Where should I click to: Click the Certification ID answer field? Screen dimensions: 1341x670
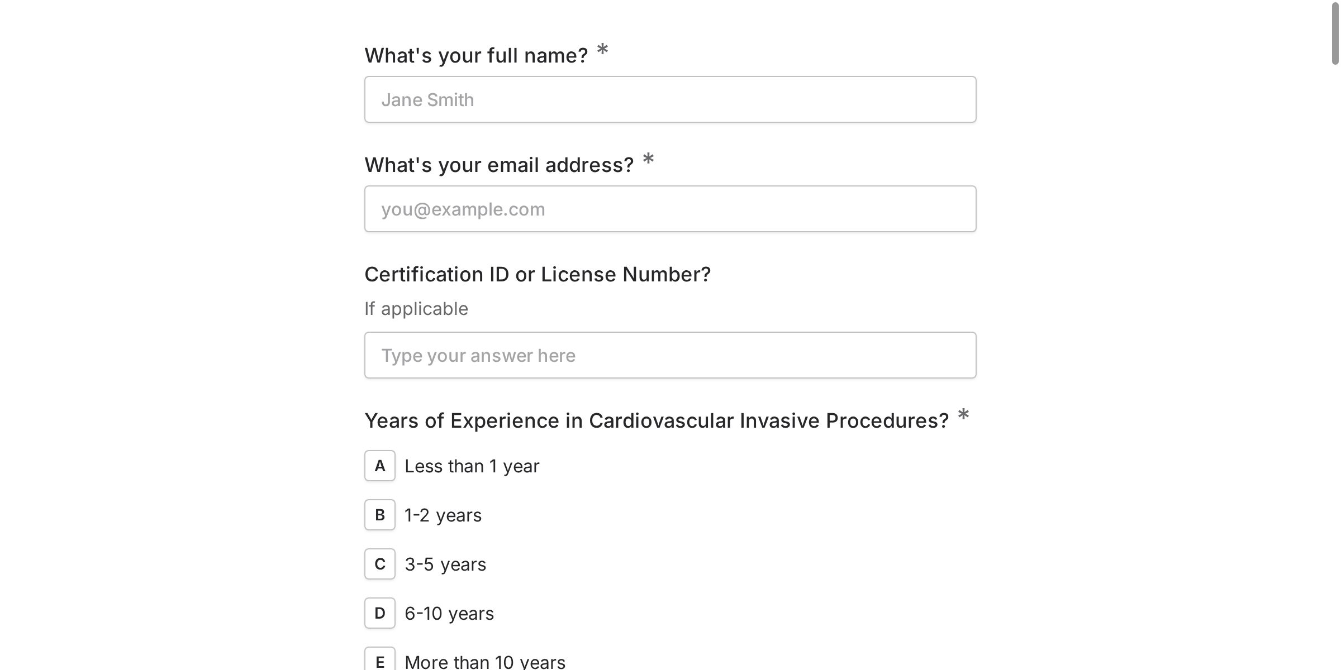coord(670,355)
